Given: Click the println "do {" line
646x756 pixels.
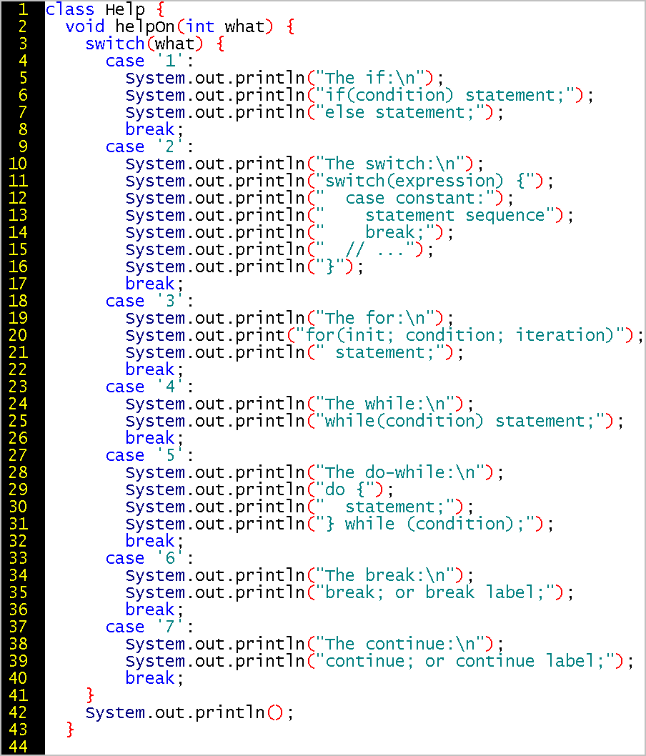Looking at the screenshot, I should [259, 489].
